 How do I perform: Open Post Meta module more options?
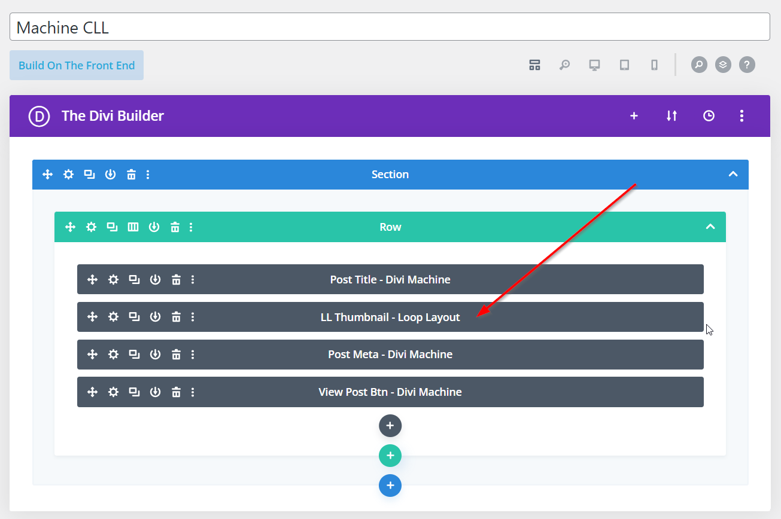193,355
